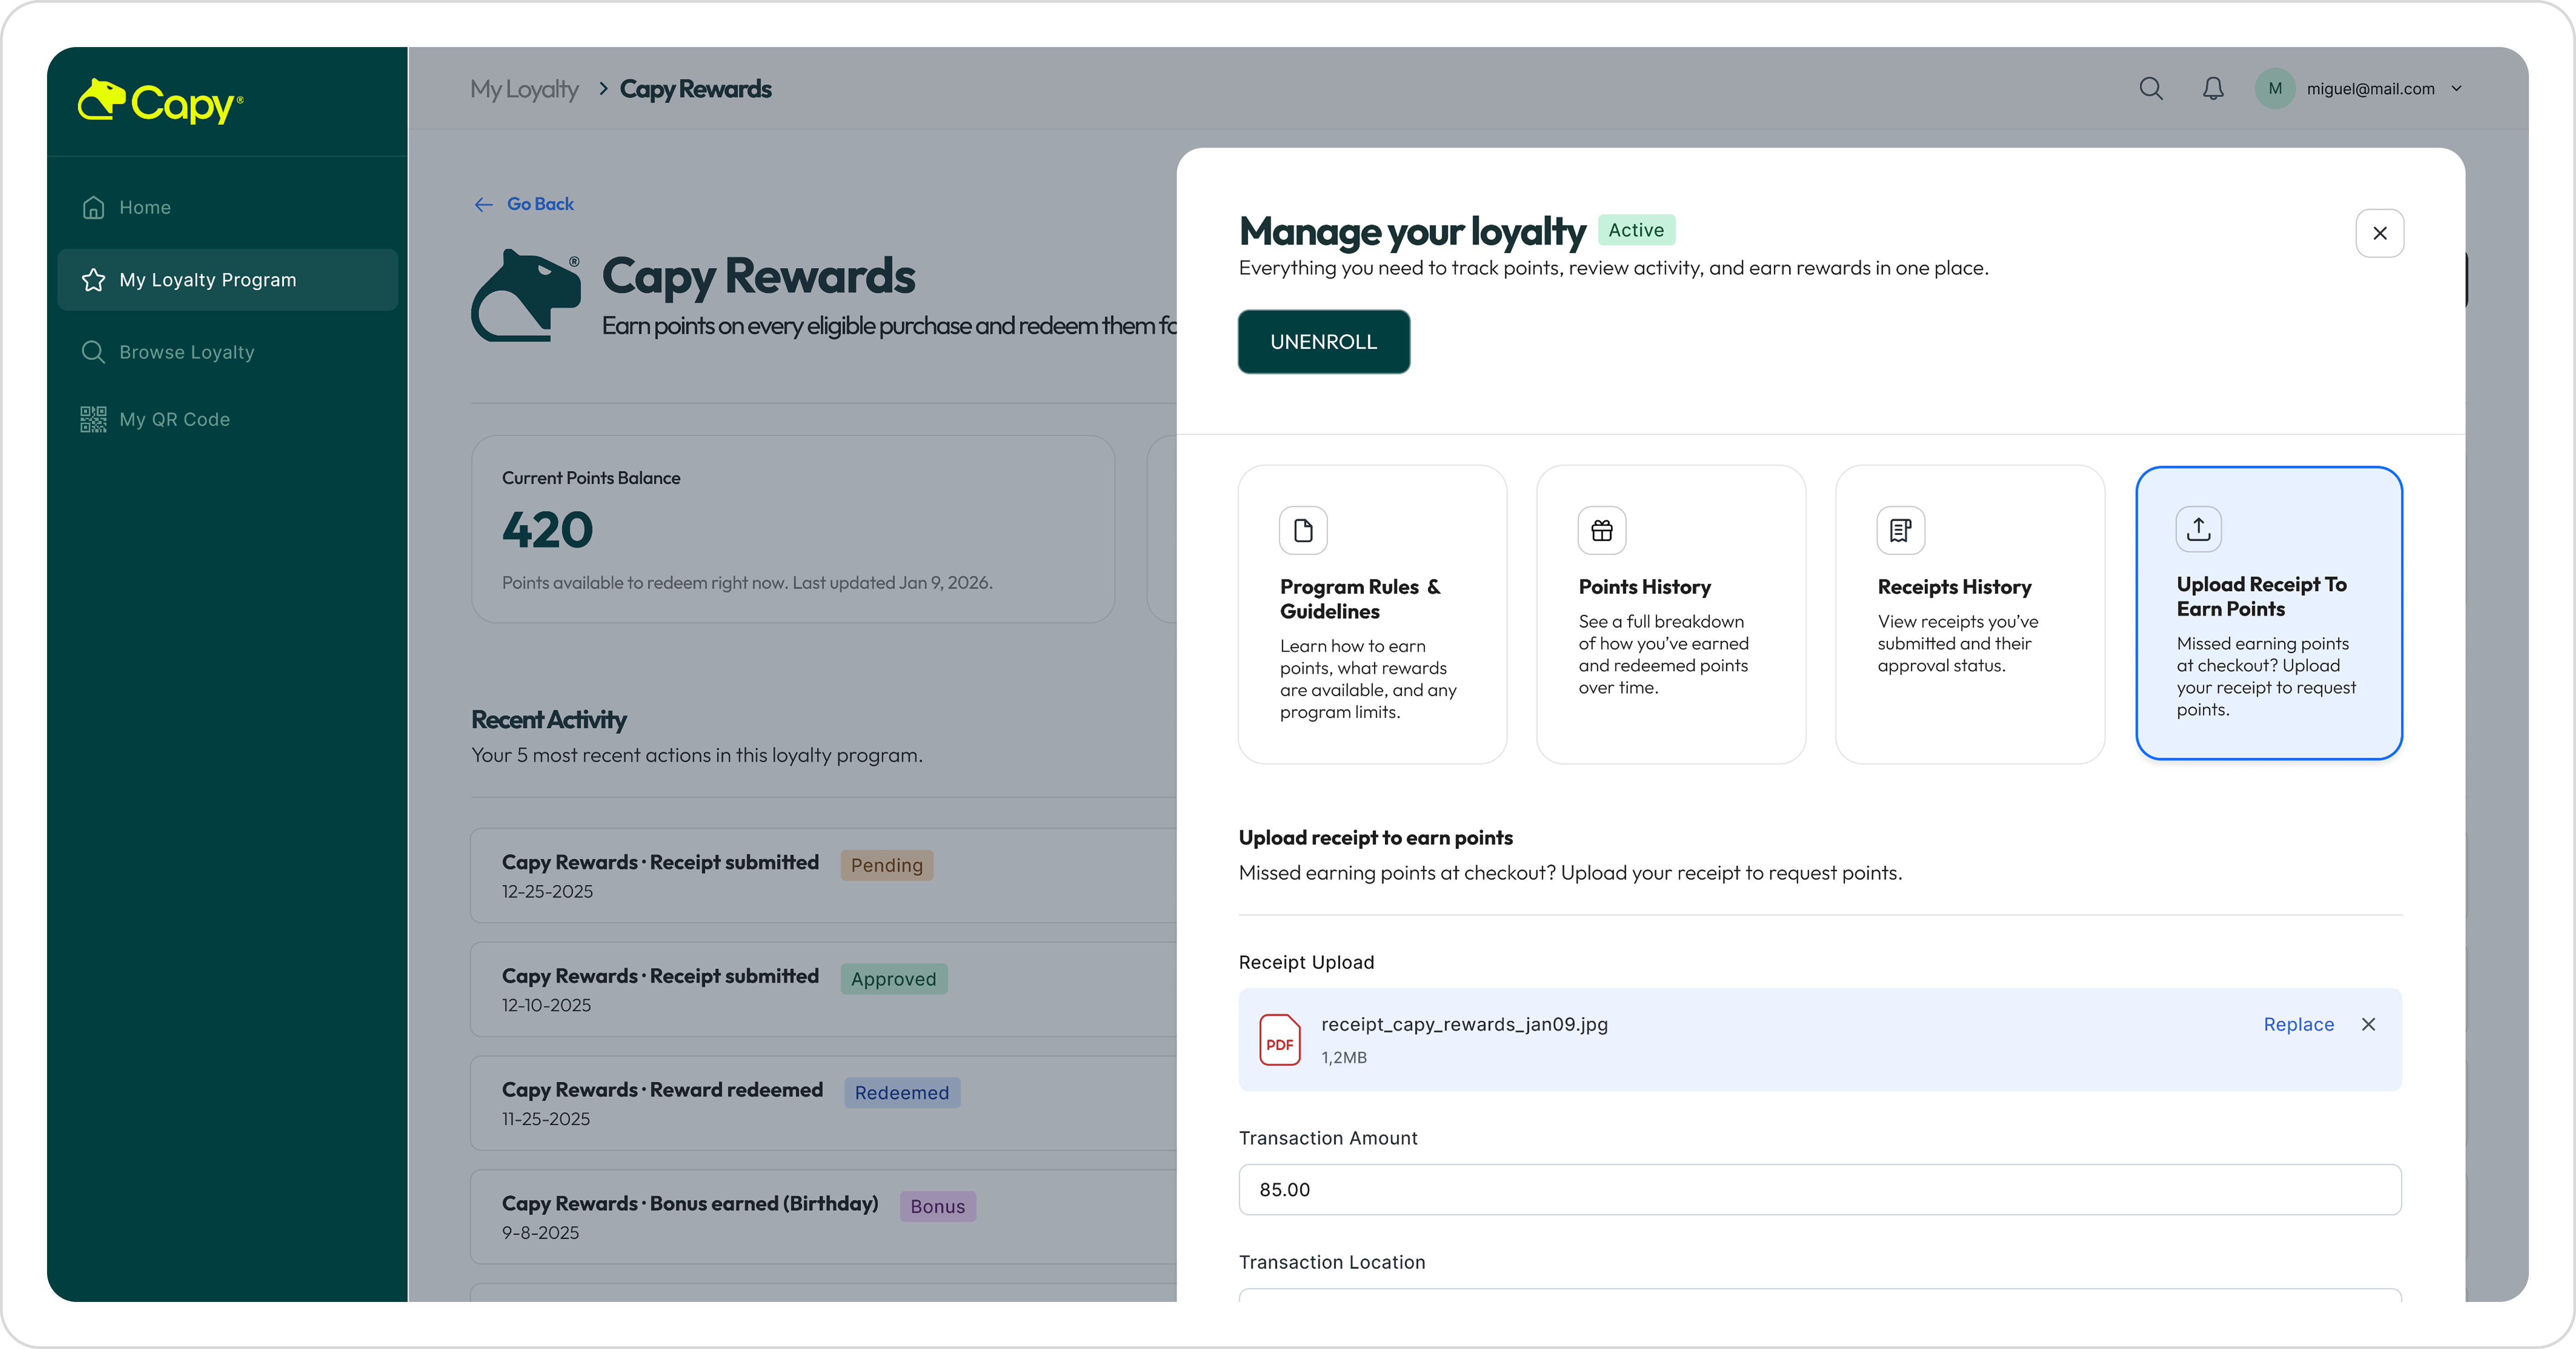2576x1349 pixels.
Task: Open Home in the sidebar
Action: (145, 207)
